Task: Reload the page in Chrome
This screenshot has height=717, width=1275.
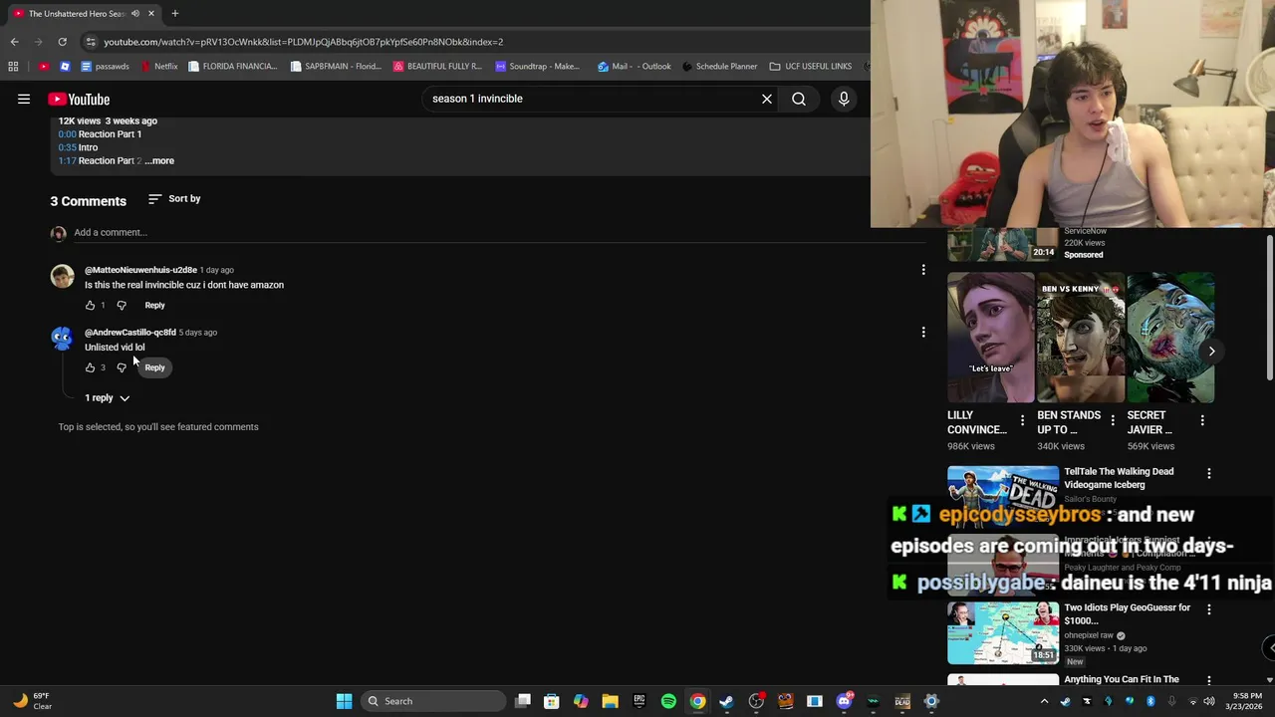Action: [62, 42]
